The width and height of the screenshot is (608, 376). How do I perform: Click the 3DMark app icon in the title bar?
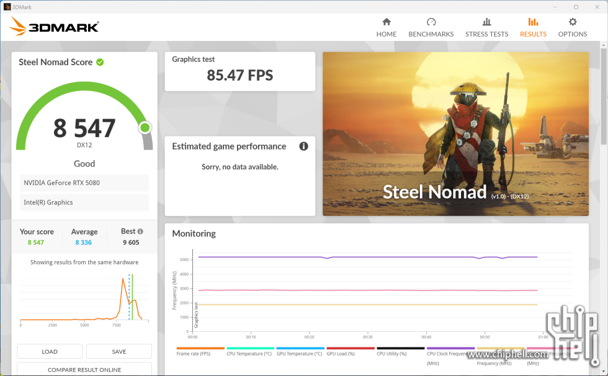coord(7,7)
